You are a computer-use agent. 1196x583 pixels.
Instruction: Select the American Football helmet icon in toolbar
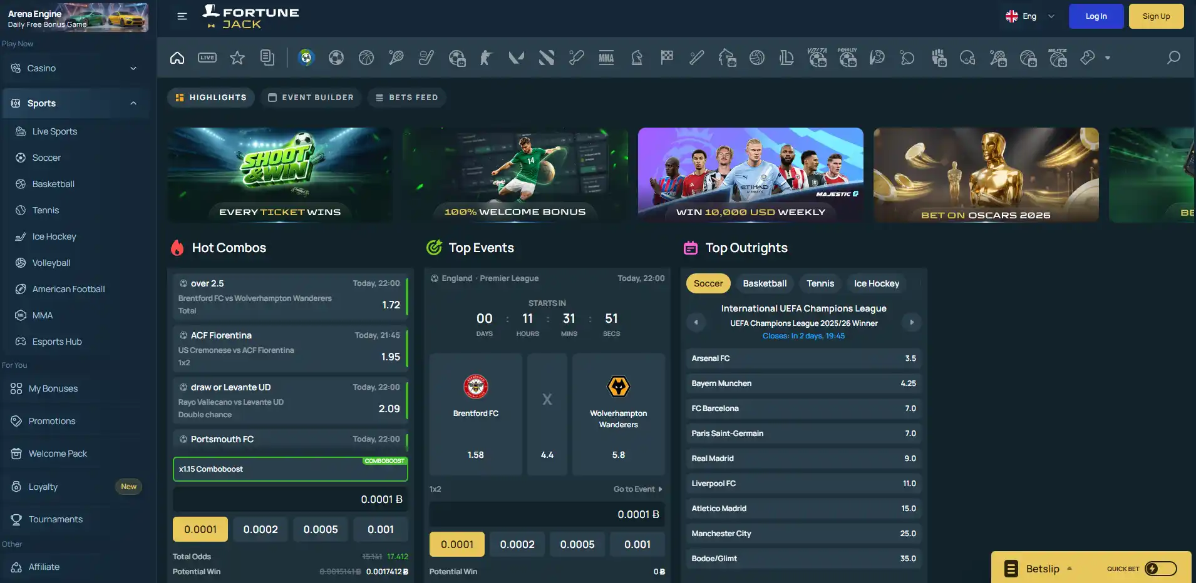point(967,58)
